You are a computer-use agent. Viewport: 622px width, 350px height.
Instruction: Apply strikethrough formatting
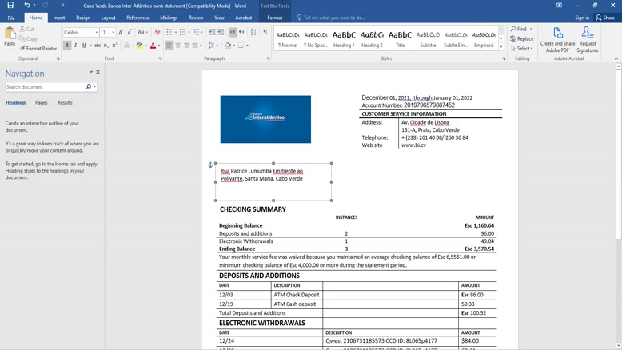point(98,46)
